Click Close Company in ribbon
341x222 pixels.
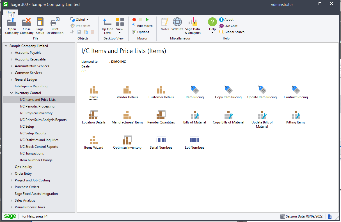27,26
